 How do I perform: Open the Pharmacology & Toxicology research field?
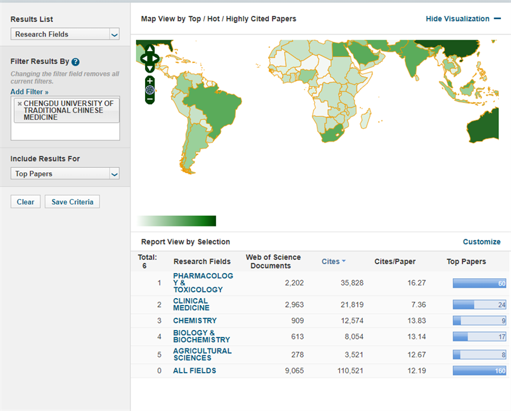coord(202,283)
